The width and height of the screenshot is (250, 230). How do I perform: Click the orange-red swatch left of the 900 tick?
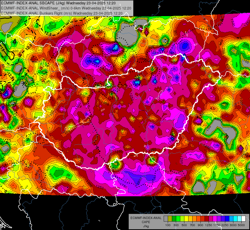(x=198, y=219)
